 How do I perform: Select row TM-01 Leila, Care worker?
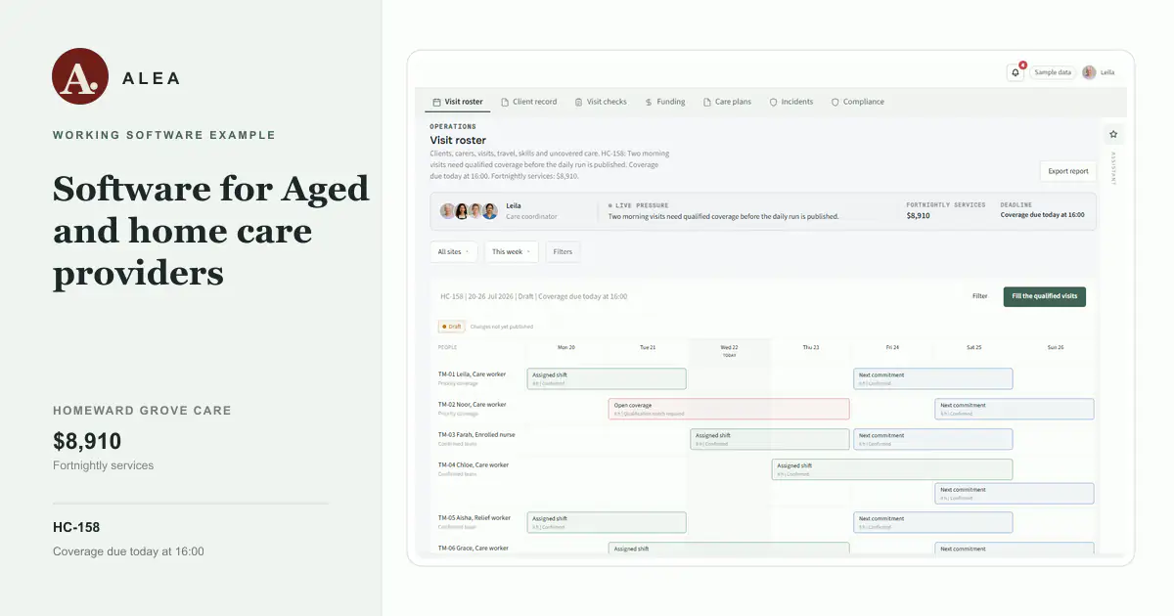click(x=473, y=377)
